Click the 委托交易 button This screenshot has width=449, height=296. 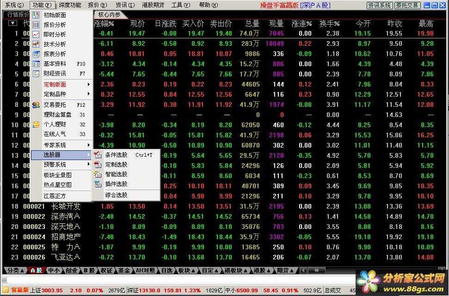tap(407, 6)
